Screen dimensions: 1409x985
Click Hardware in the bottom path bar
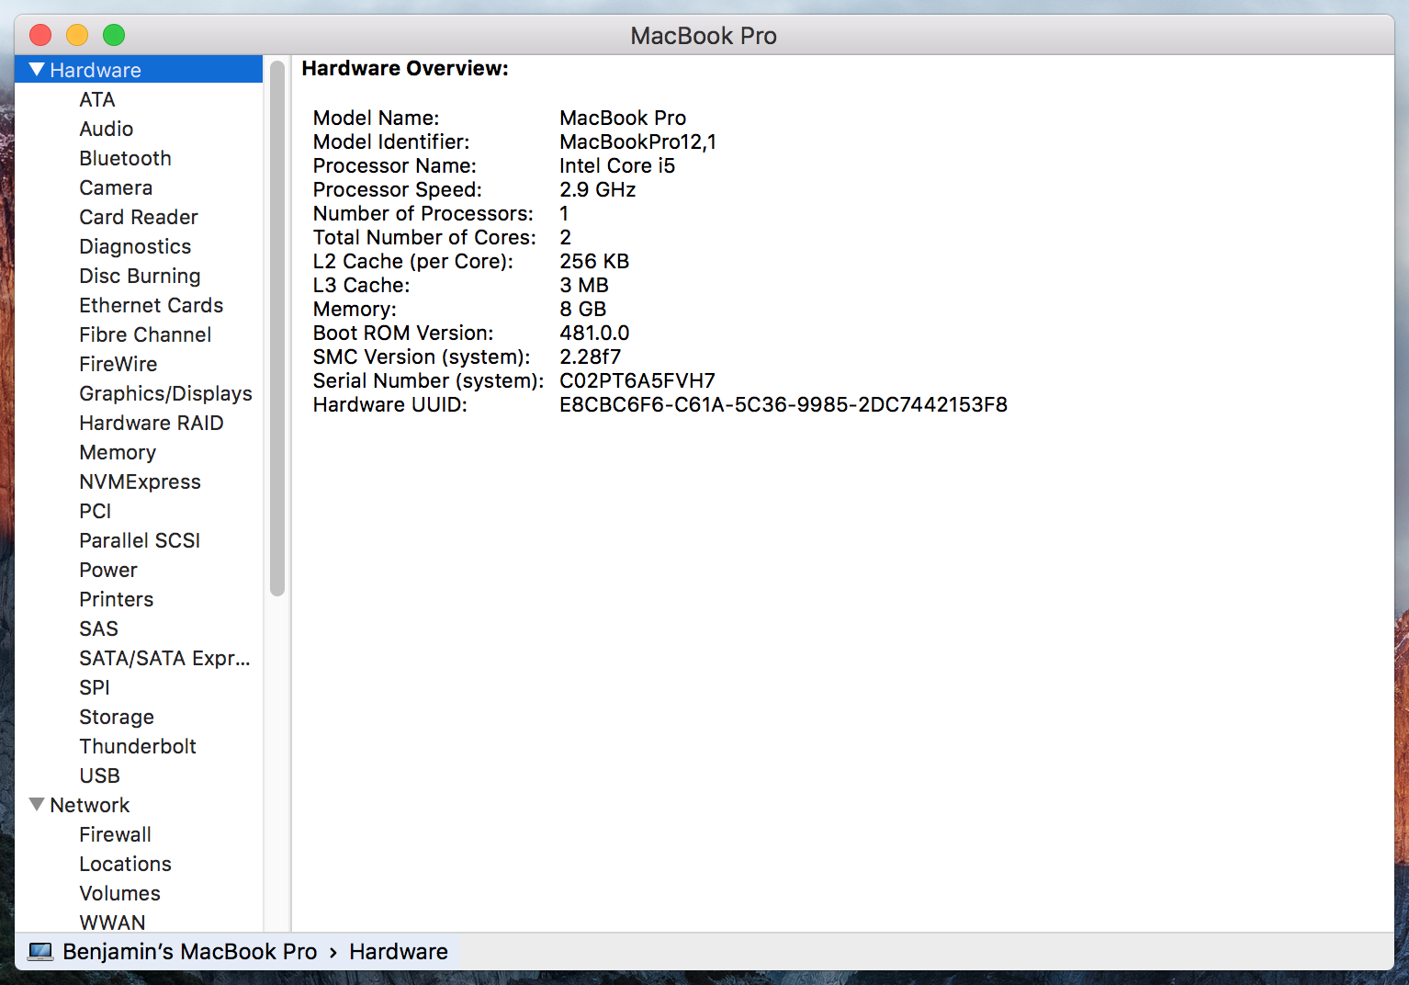[x=399, y=952]
